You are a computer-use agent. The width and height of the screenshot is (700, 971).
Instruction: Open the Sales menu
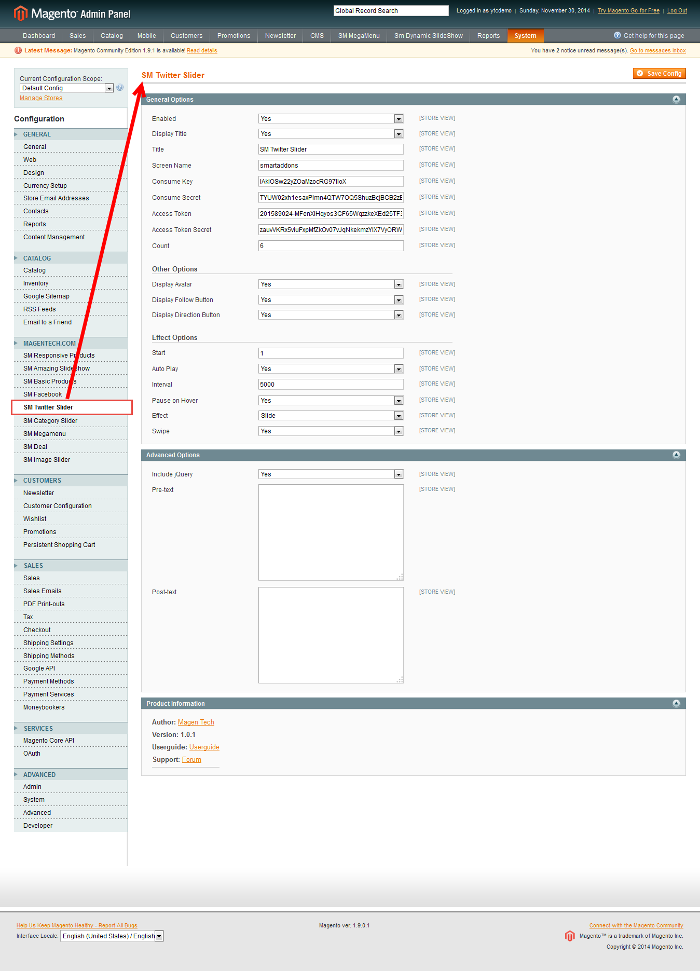[x=78, y=36]
